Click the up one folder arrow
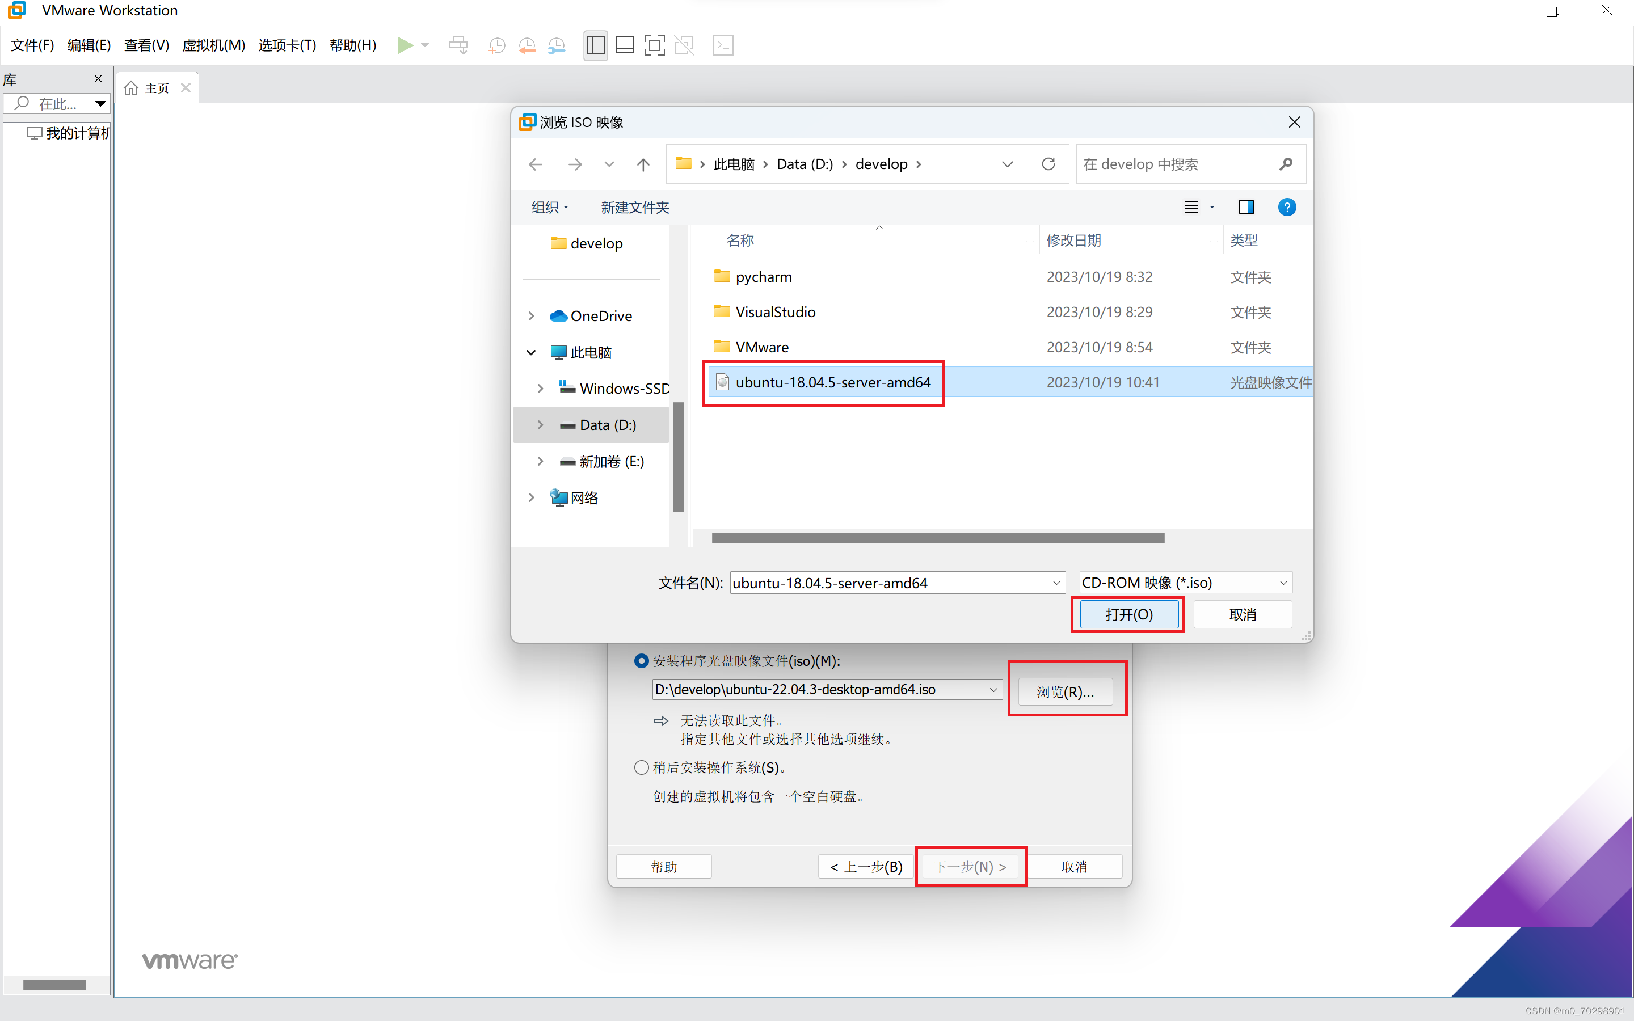The image size is (1634, 1021). (643, 164)
